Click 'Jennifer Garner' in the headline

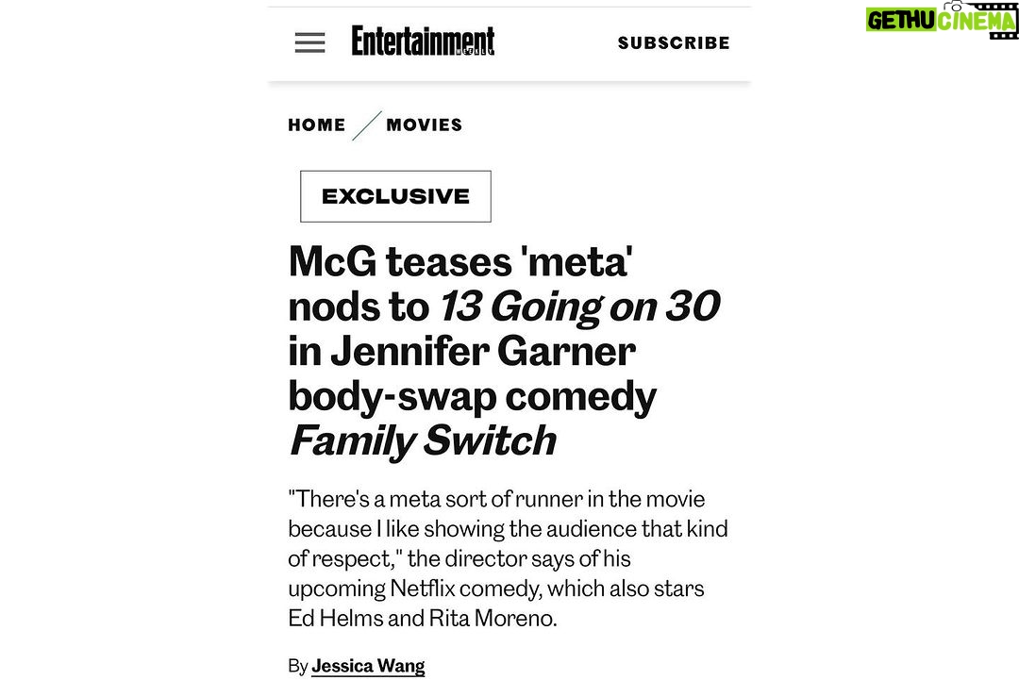coord(483,352)
